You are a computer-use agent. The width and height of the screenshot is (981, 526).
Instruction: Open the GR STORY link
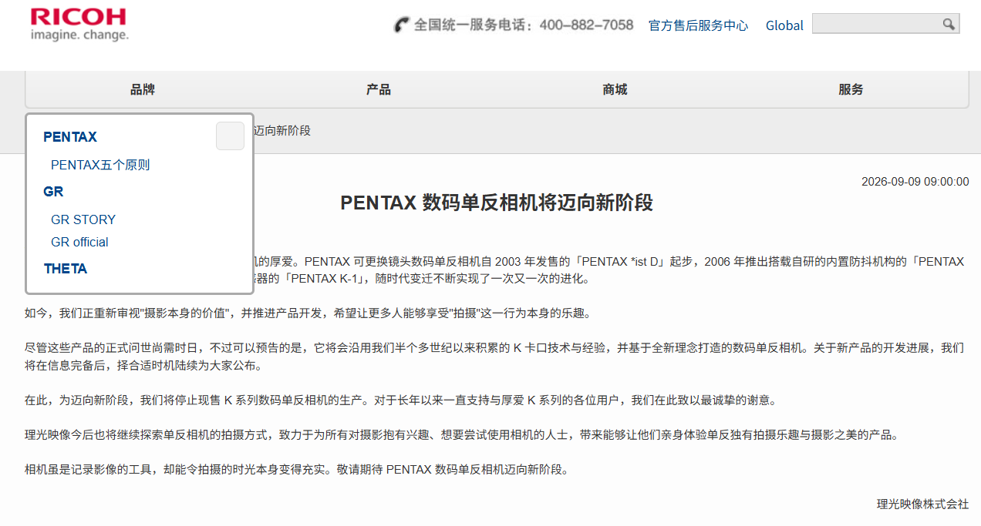coord(83,219)
